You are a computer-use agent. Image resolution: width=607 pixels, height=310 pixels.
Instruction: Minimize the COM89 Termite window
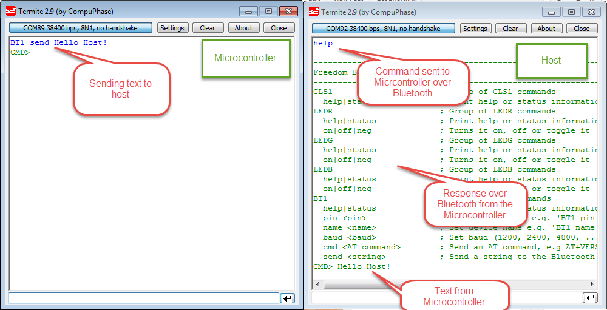tap(249, 12)
